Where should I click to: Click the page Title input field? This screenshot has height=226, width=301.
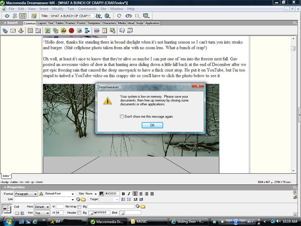(x=72, y=16)
